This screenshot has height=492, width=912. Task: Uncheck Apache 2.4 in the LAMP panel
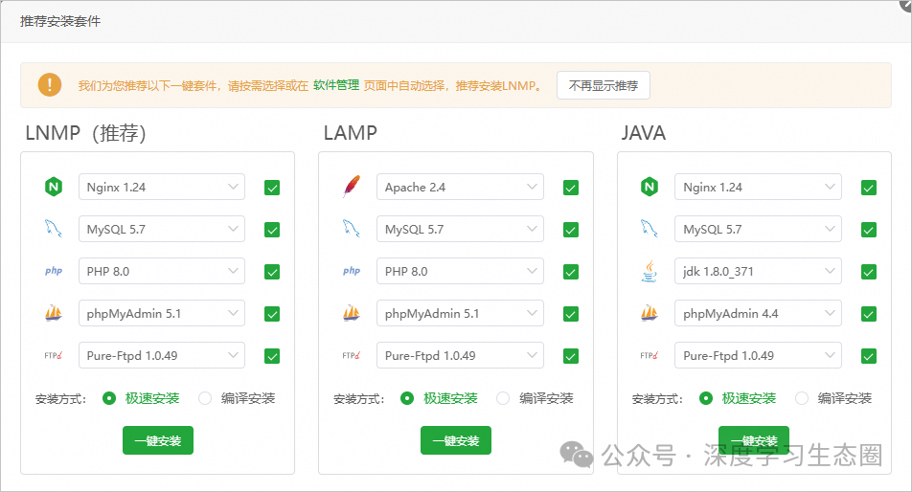[x=571, y=188]
